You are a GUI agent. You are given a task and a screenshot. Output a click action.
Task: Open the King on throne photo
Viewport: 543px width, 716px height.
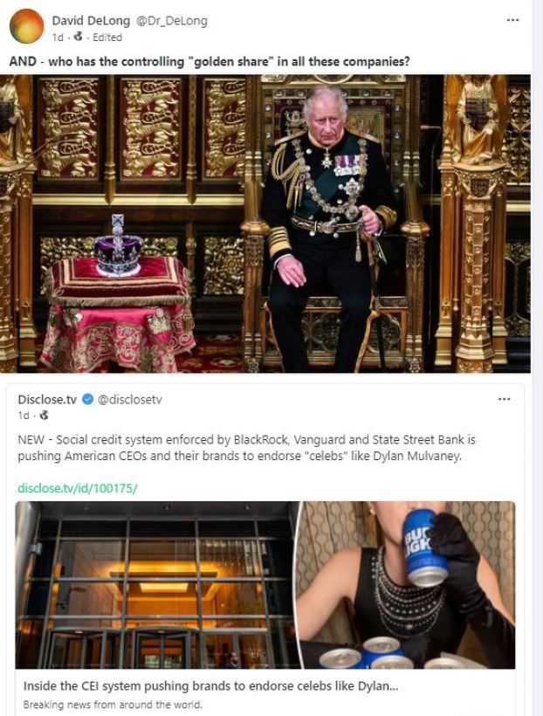(x=265, y=224)
